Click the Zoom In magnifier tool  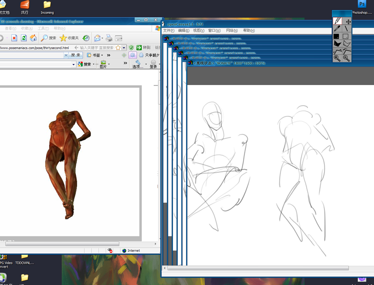coord(337,58)
